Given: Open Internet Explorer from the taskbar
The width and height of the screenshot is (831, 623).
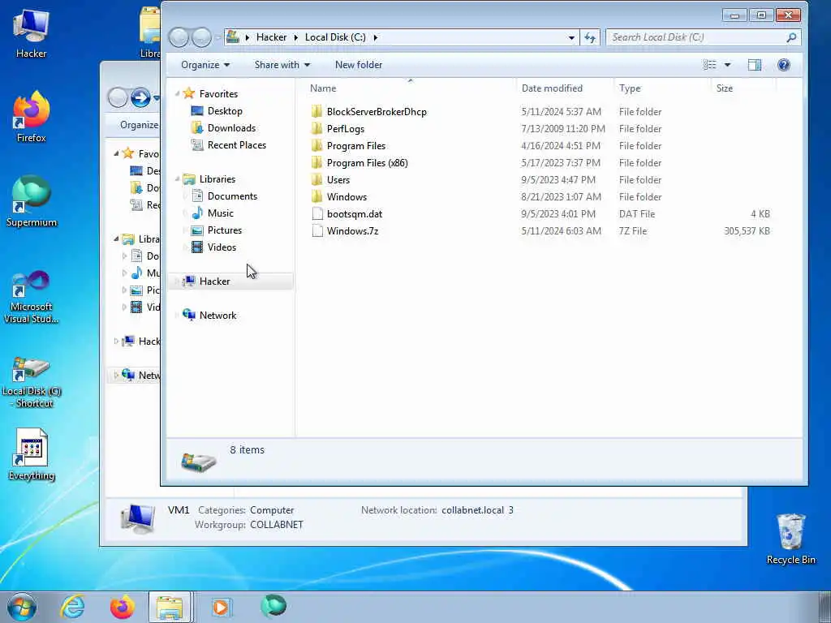Looking at the screenshot, I should (x=72, y=607).
